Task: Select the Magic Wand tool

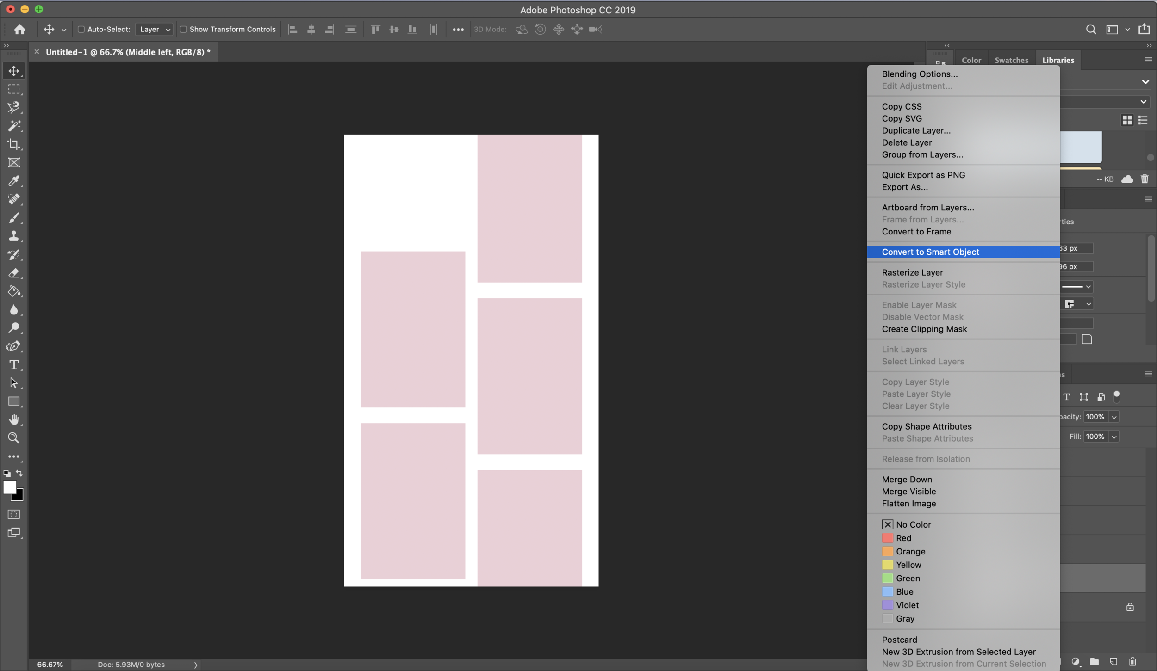Action: coord(14,126)
